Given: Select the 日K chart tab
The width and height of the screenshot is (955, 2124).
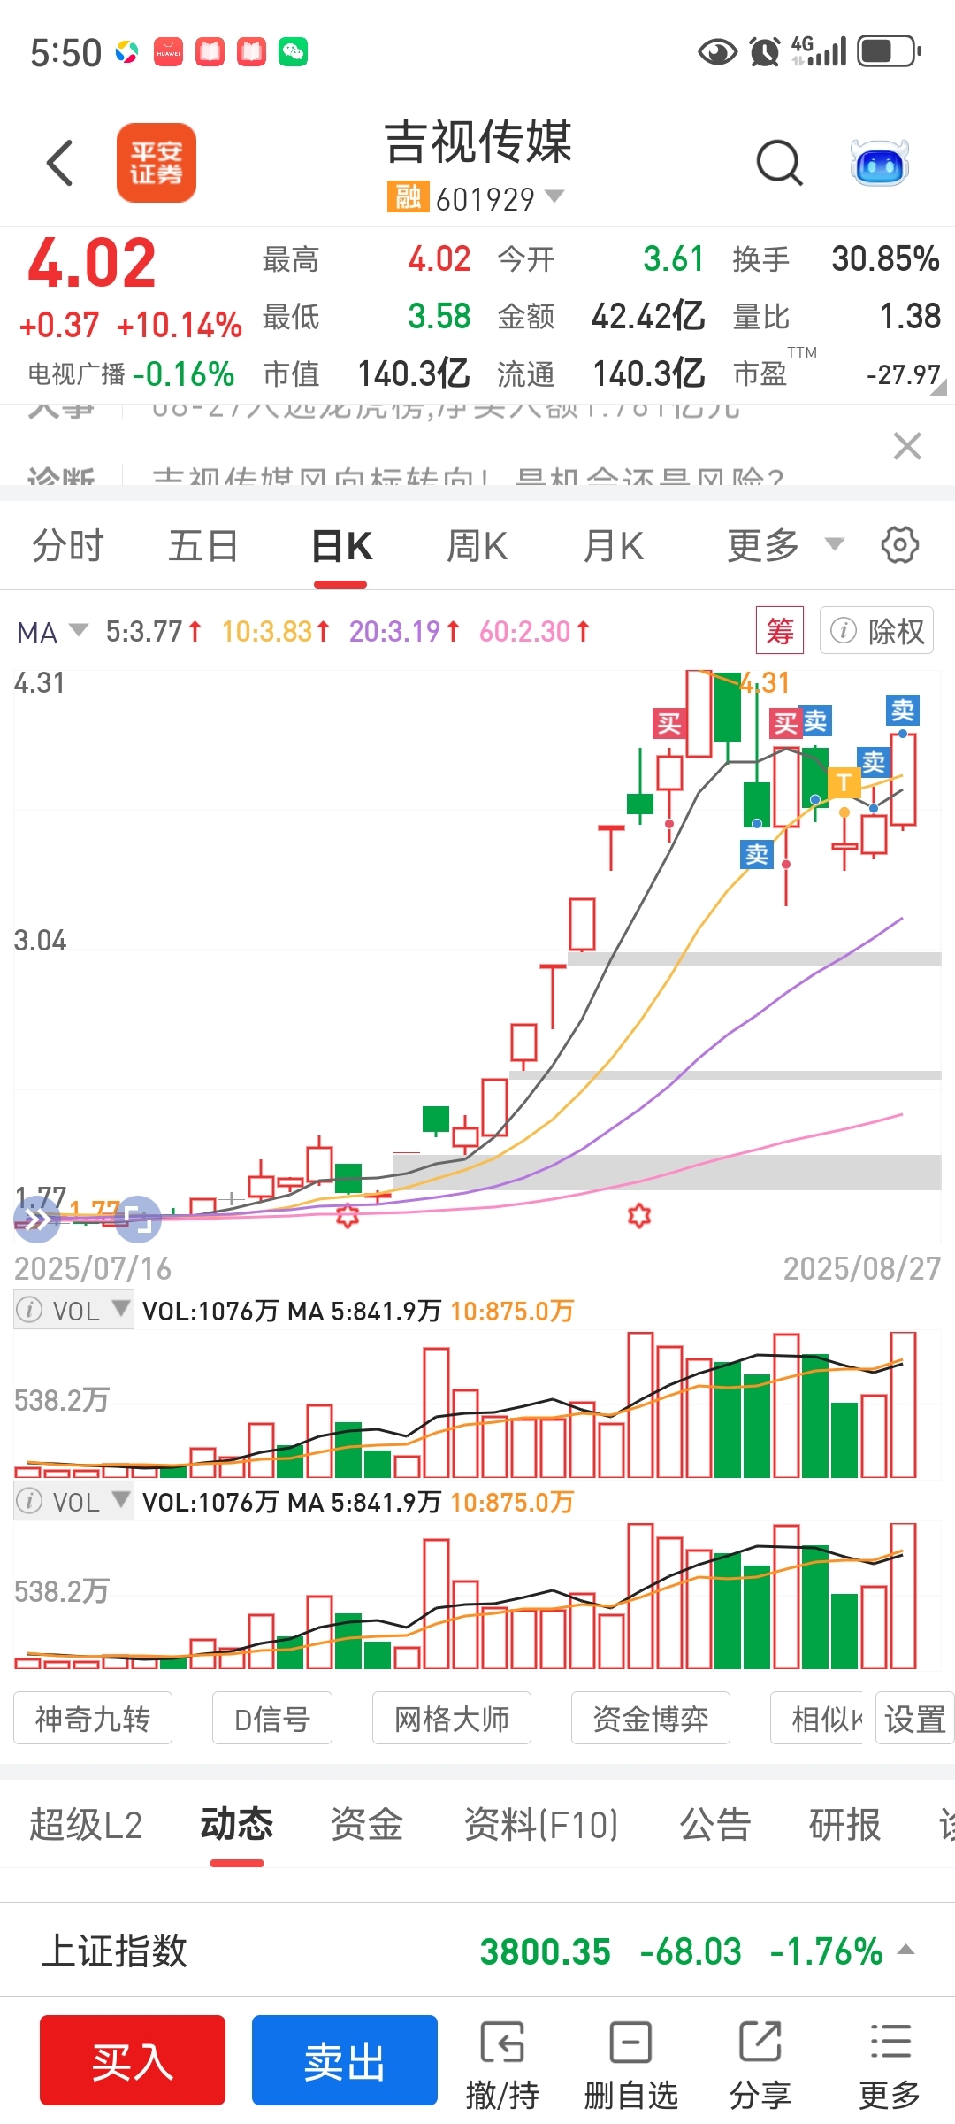Looking at the screenshot, I should [x=341, y=546].
